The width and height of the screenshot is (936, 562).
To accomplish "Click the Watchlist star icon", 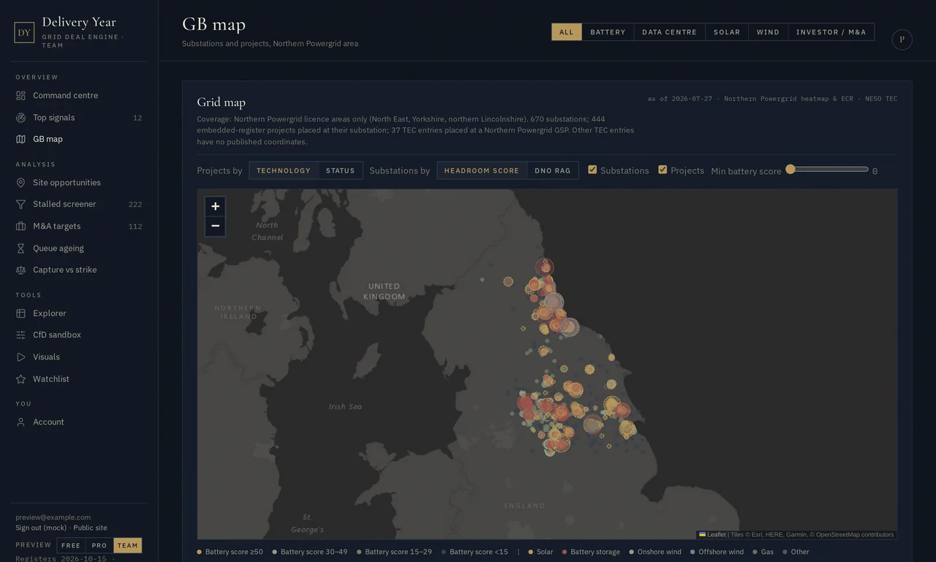I will (20, 379).
